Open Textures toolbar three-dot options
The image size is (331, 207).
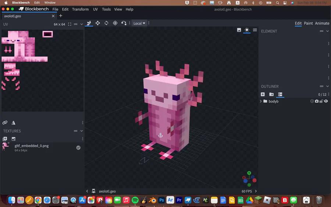tap(82, 139)
